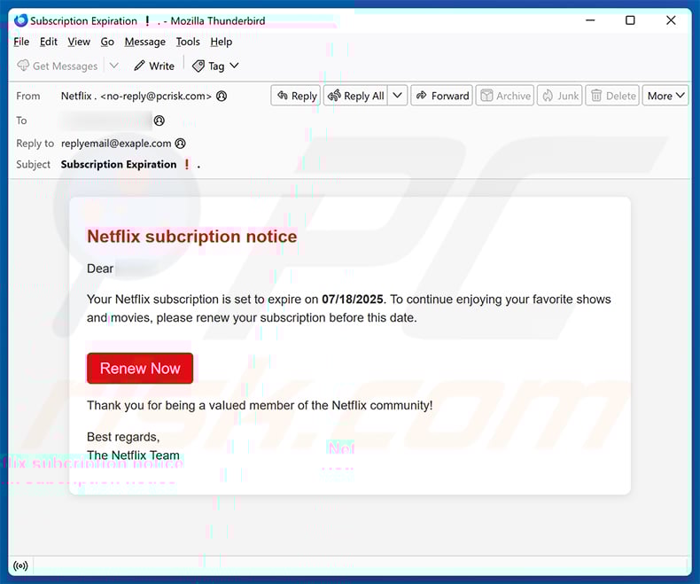Click contact icon next to sender address
Image resolution: width=700 pixels, height=584 pixels.
tap(222, 96)
